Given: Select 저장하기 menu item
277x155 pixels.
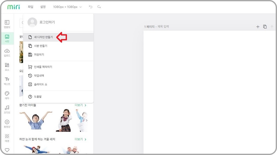Looking at the screenshot, I should click(x=58, y=55).
